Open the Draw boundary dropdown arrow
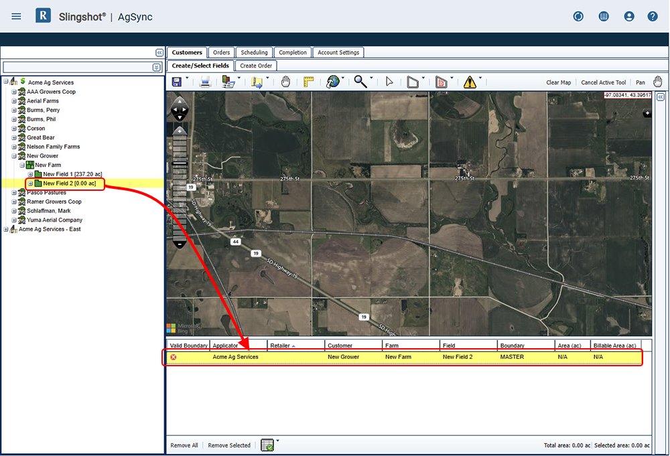The image size is (670, 456). tap(423, 78)
